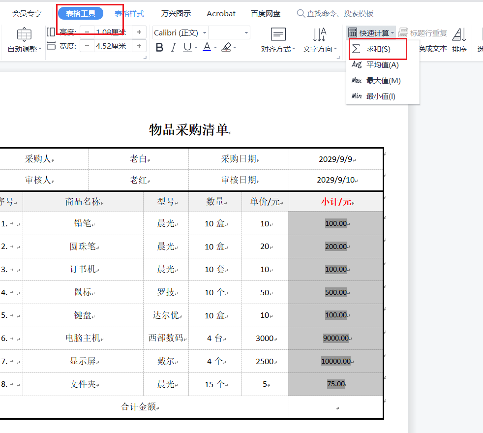
Task: Click the highlighter pen icon
Action: tap(226, 47)
